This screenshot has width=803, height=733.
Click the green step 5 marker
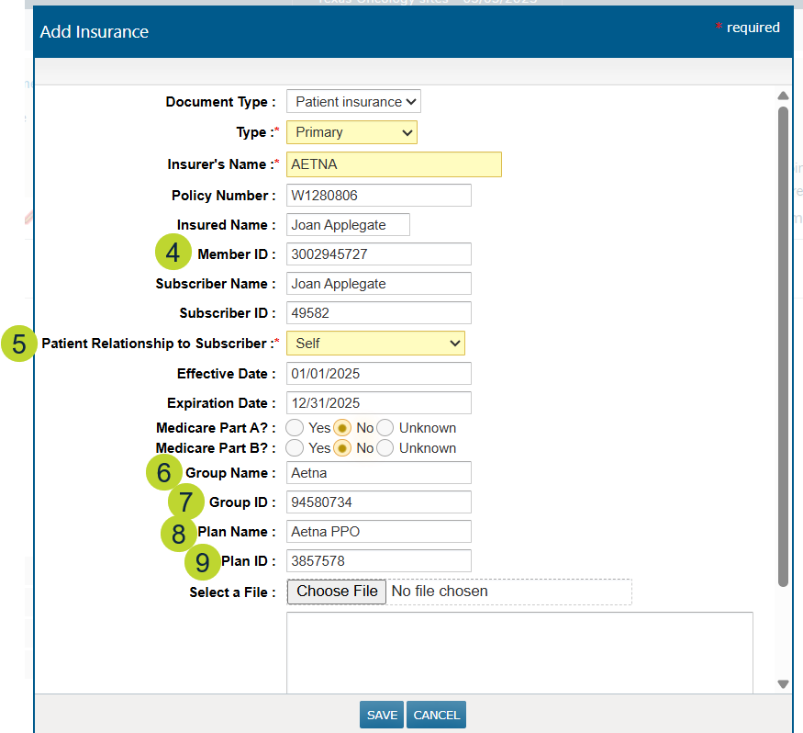(19, 344)
